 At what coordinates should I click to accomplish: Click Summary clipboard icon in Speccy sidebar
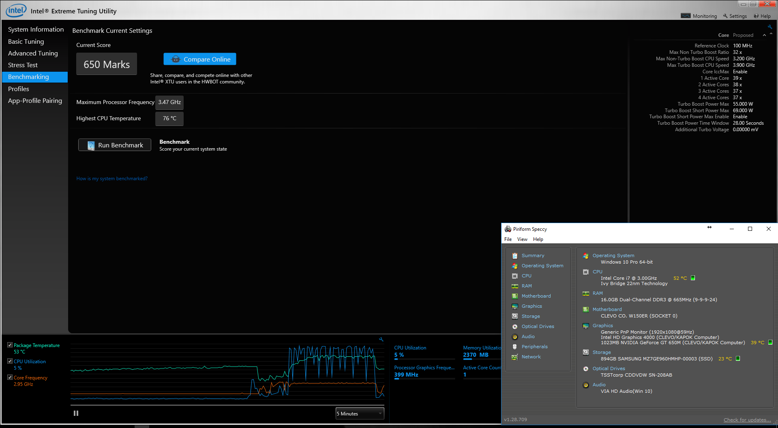coord(515,256)
